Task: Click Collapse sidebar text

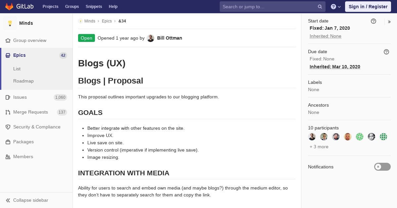Action: tap(31, 200)
